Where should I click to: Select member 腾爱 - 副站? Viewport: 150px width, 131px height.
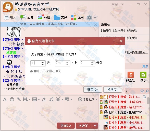[123, 112]
